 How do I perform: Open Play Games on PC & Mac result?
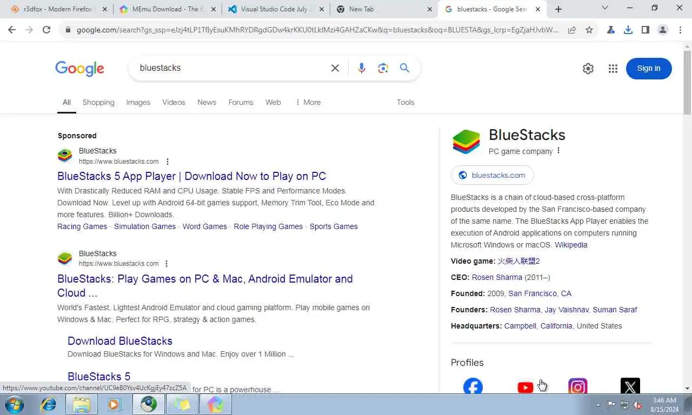(x=205, y=286)
